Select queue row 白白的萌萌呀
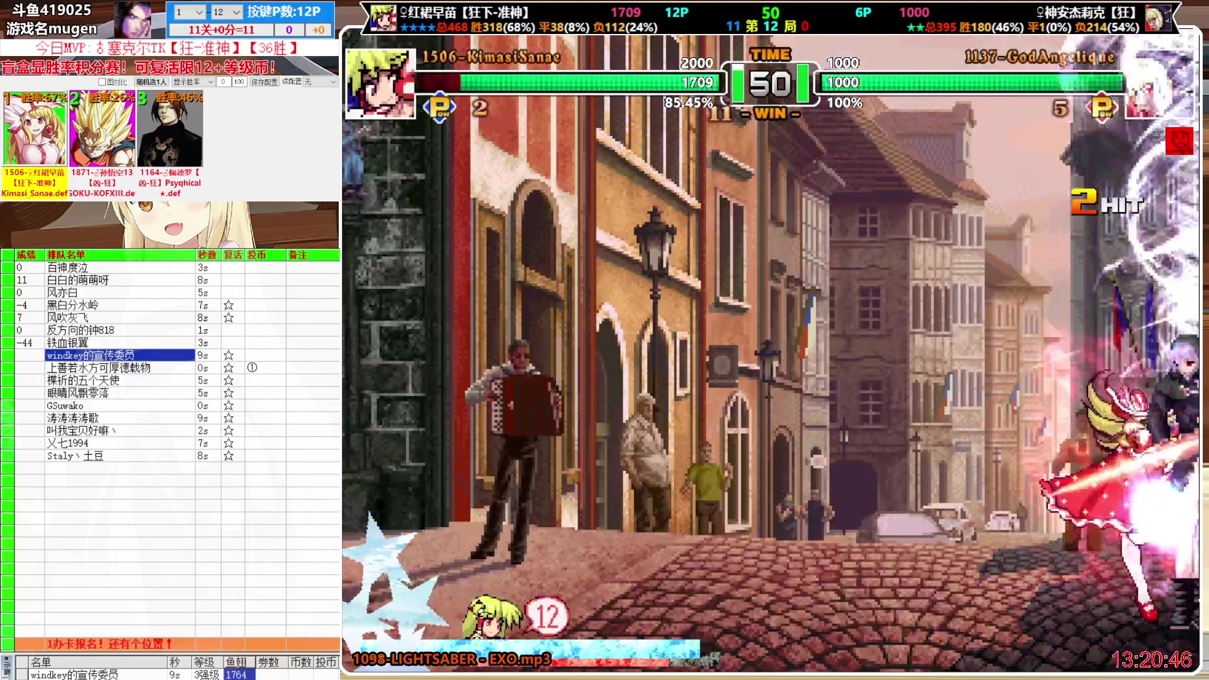1209x680 pixels. click(120, 280)
